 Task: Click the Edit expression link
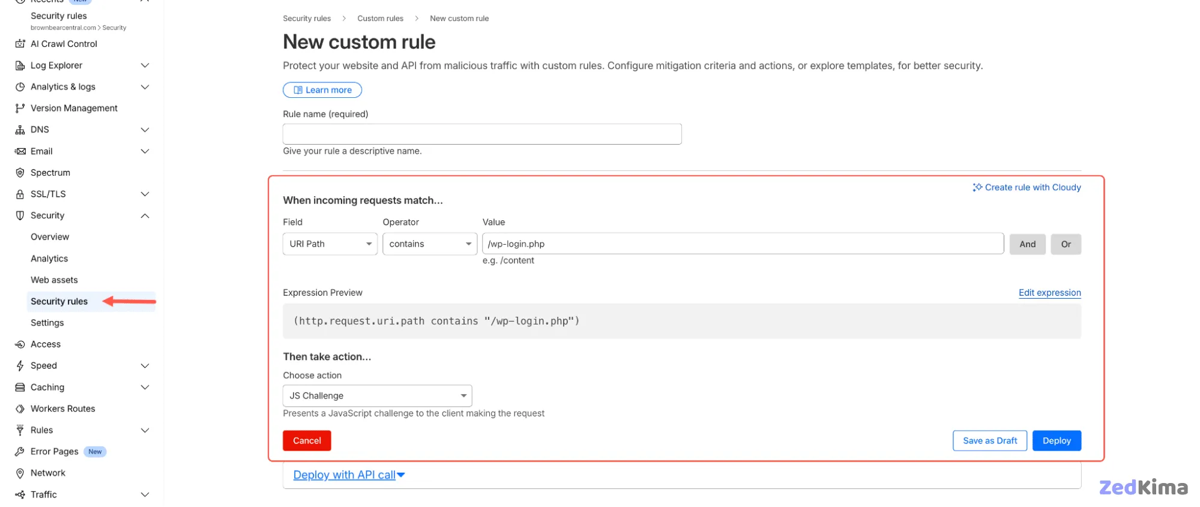pos(1050,293)
